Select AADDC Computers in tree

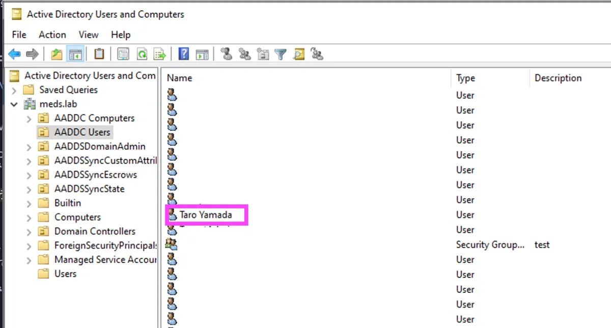point(94,118)
